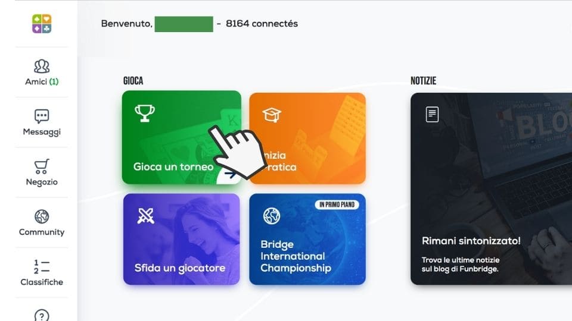
Task: Open the Community globe icon
Action: [42, 216]
